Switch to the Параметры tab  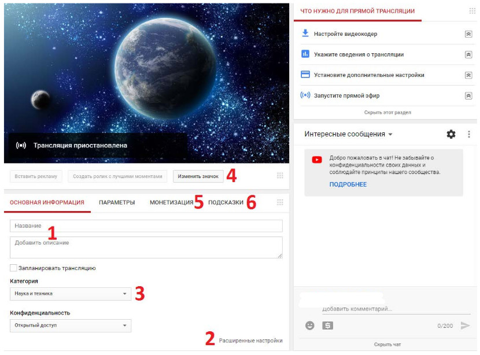(117, 202)
